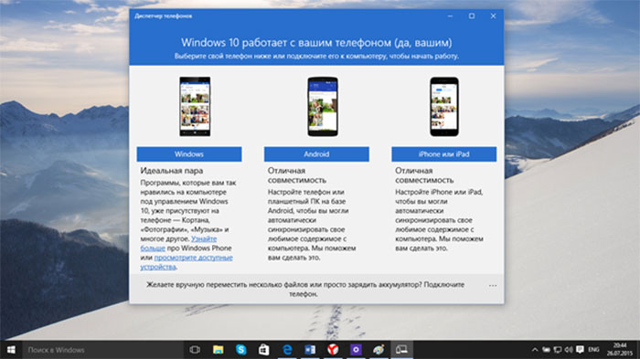Screen dimensions: 640x359
Task: Open the Windows Store taskbar icon
Action: click(x=263, y=350)
